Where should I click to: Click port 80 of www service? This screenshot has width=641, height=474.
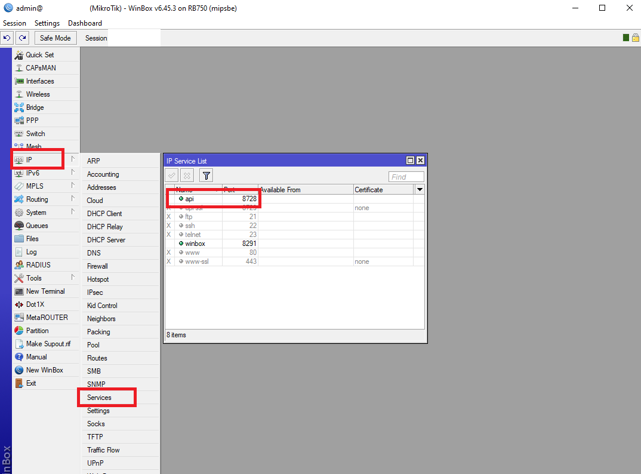click(252, 253)
